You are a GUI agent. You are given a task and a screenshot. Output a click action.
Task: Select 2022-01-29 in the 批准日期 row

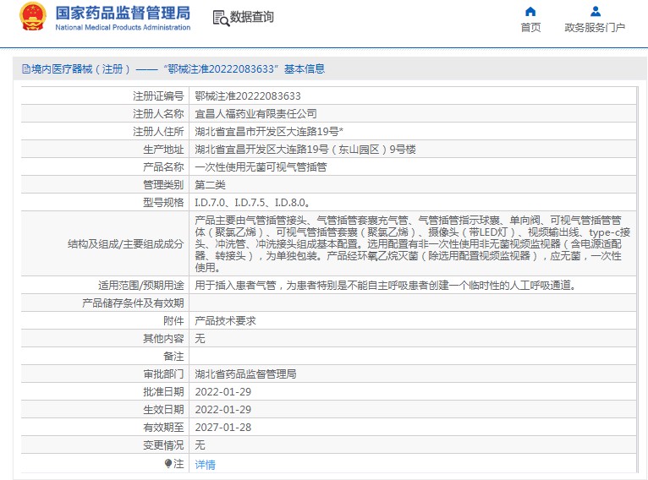(223, 391)
